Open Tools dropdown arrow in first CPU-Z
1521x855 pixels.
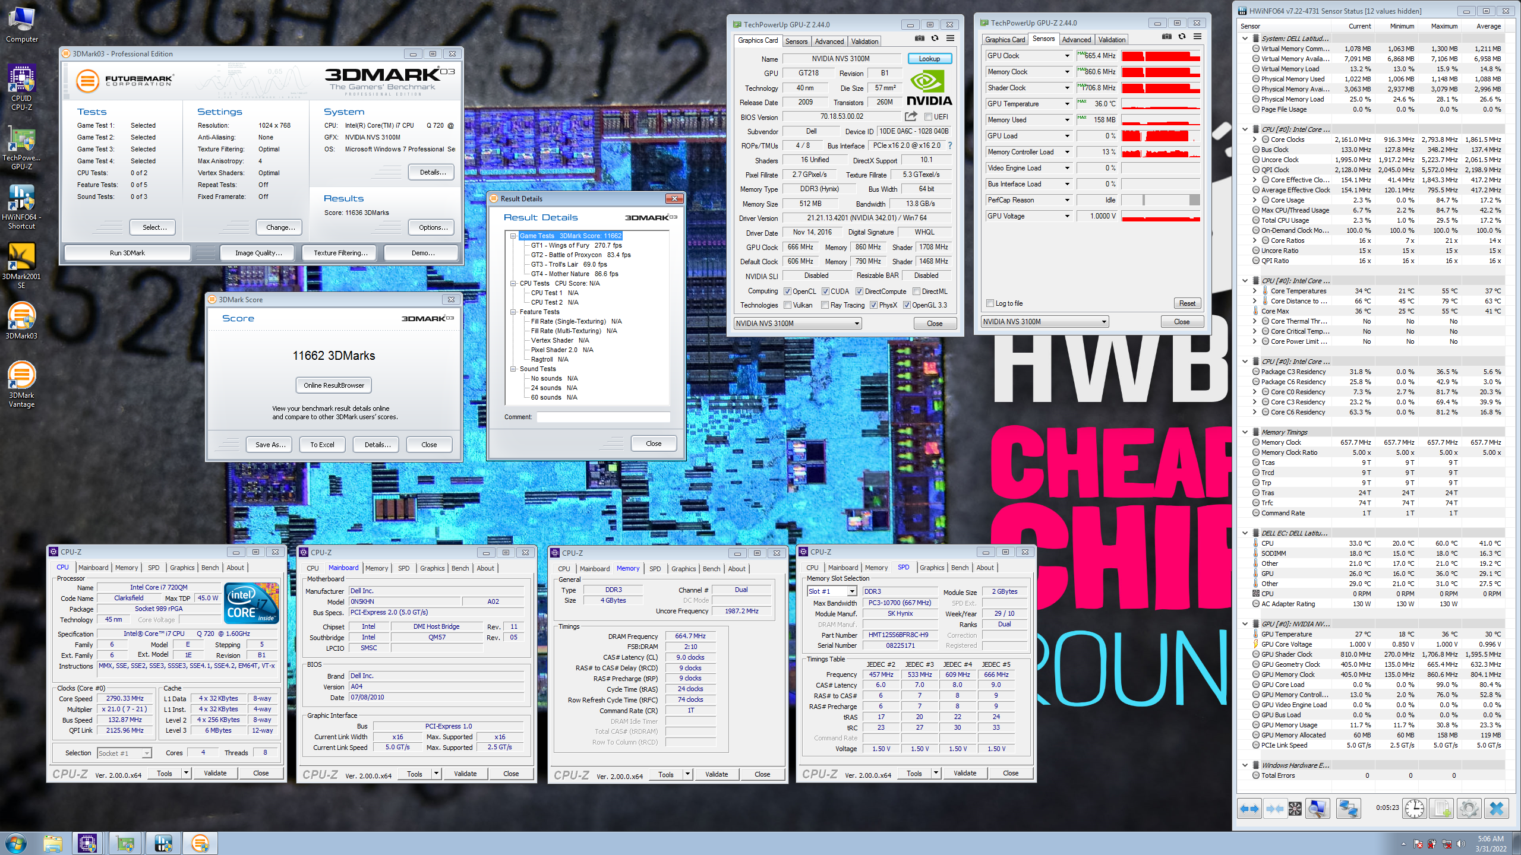(x=186, y=773)
